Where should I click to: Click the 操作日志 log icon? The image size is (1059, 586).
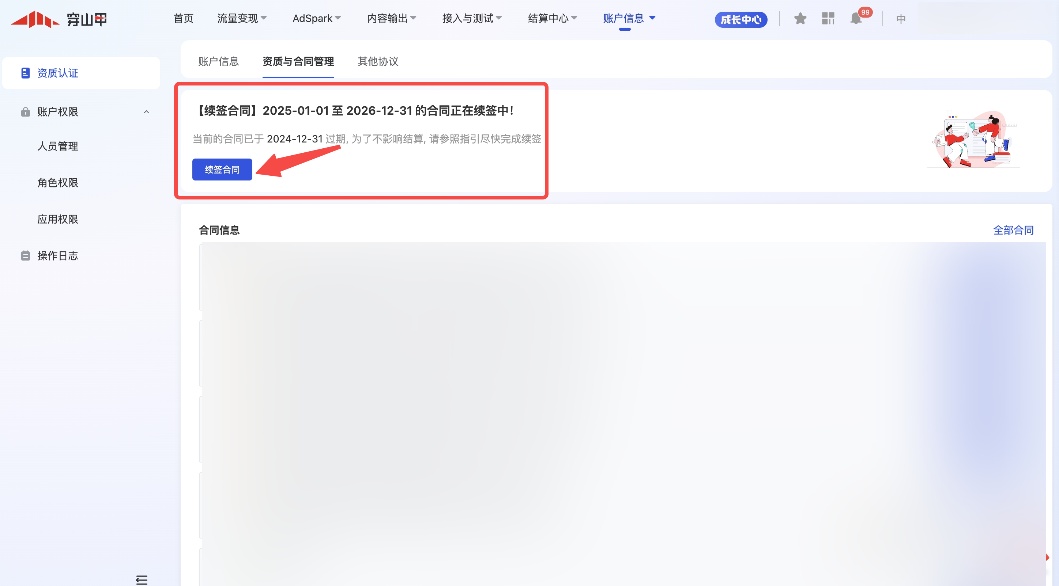pyautogui.click(x=26, y=256)
